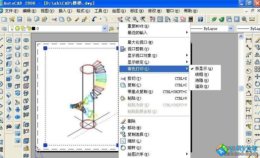
Task: Click the Zoom Realtime magnifier icon
Action: [127, 19]
